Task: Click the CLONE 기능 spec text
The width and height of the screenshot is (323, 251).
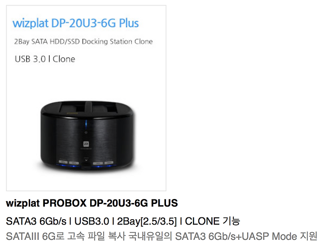Action: point(212,221)
